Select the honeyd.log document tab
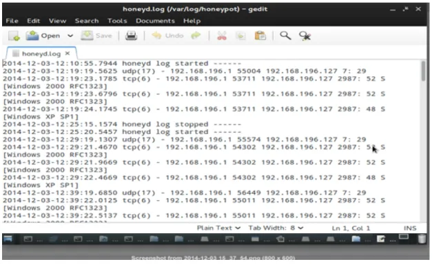432x264 pixels. pos(41,54)
